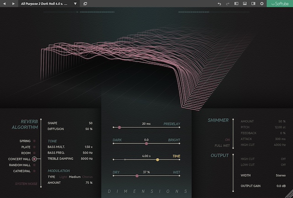Click the redo arrow icon
Screen dimensions: 293x198
coord(228,4)
